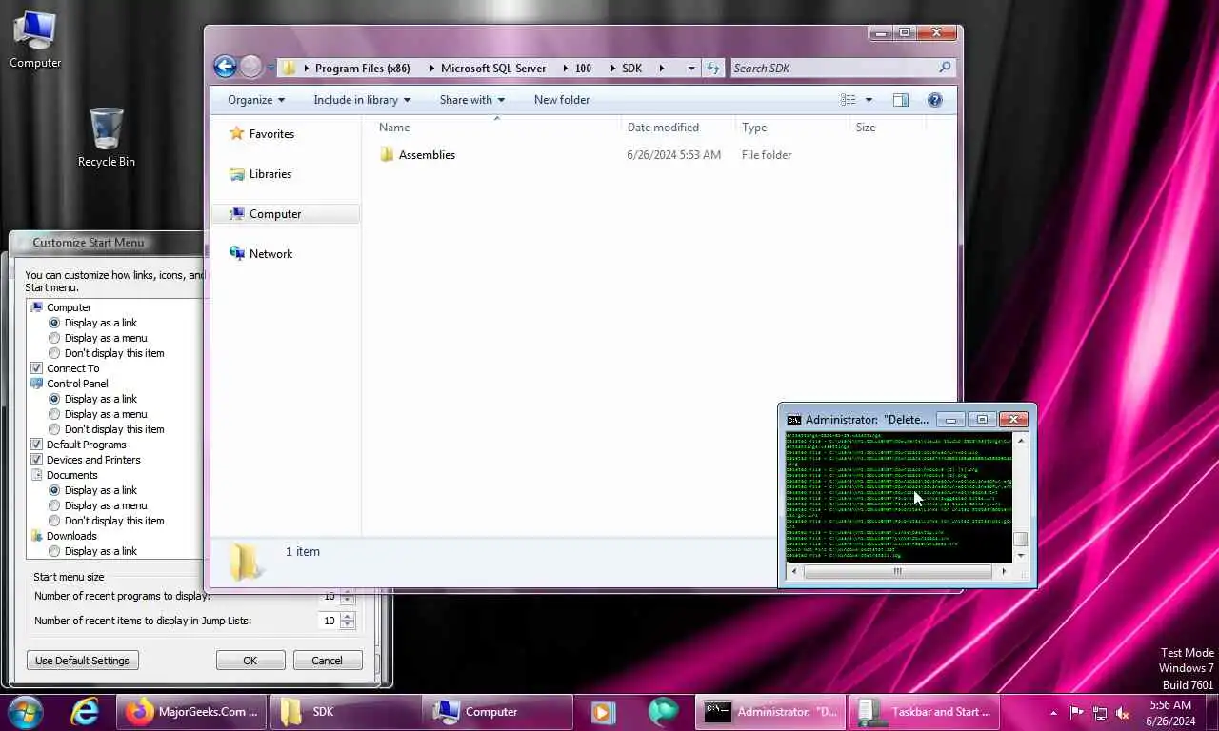Switch to Taskbar and Start taskbar button
The image size is (1219, 731).
[924, 711]
